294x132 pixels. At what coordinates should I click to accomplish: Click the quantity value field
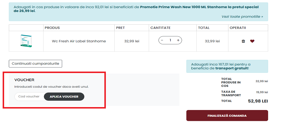(170, 40)
